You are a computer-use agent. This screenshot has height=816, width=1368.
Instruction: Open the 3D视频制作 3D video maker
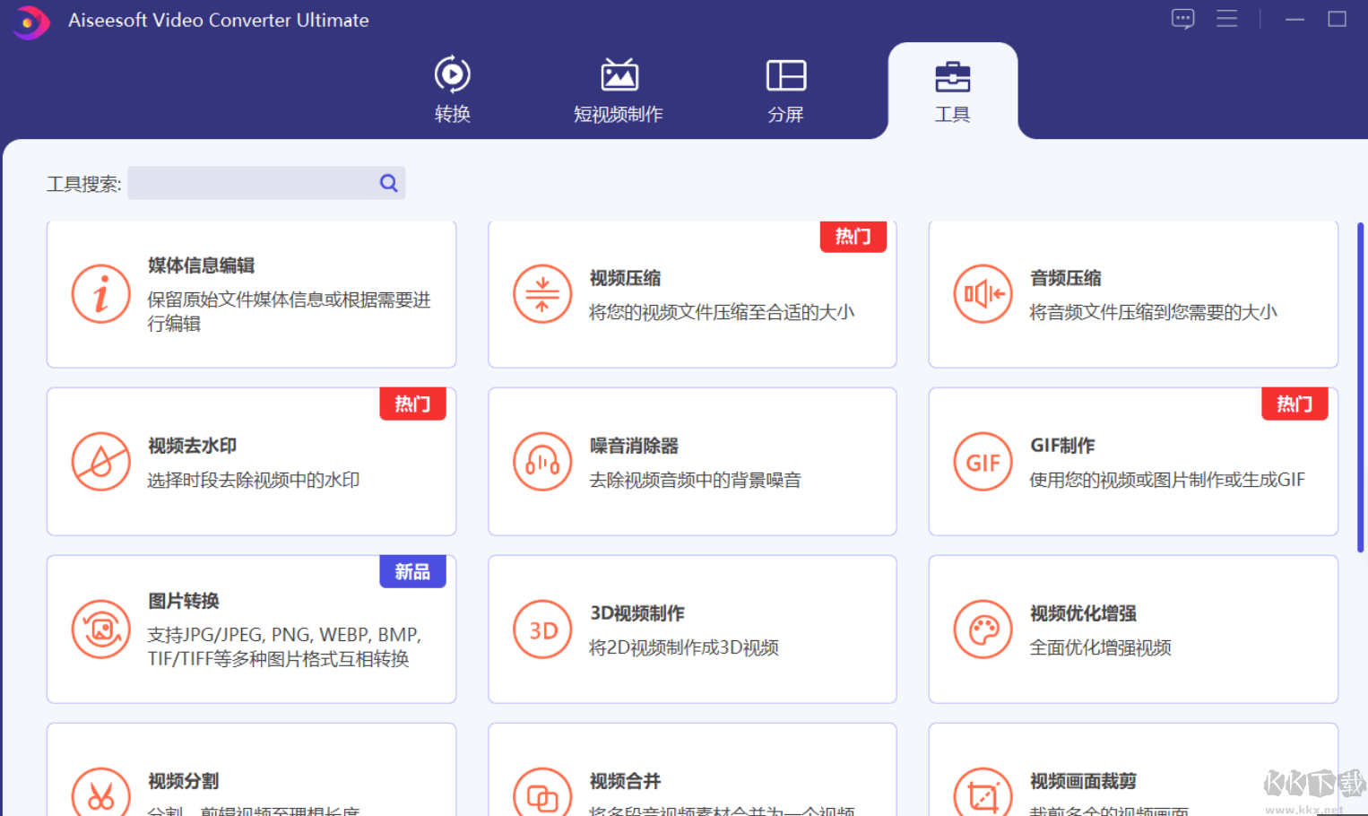[x=692, y=628]
